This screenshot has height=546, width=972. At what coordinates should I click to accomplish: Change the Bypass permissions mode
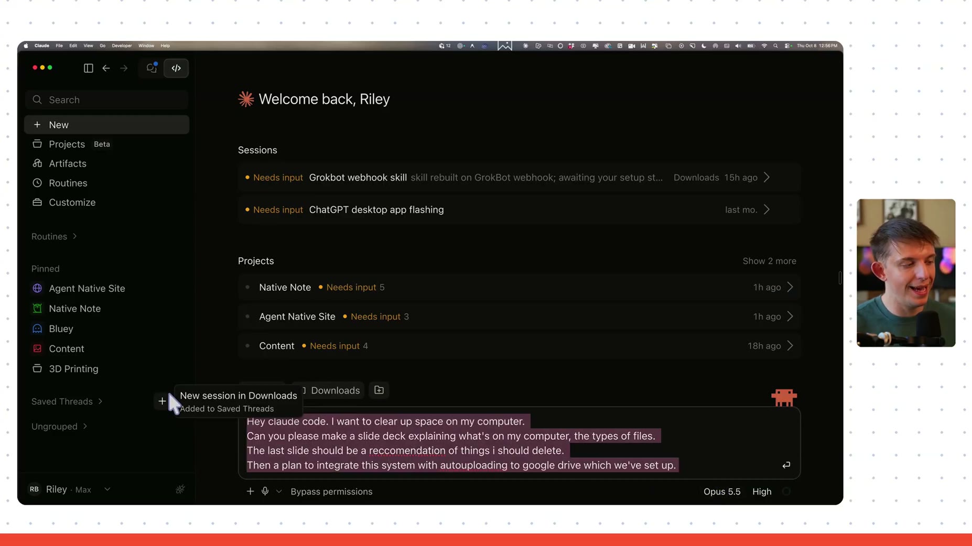click(x=331, y=492)
